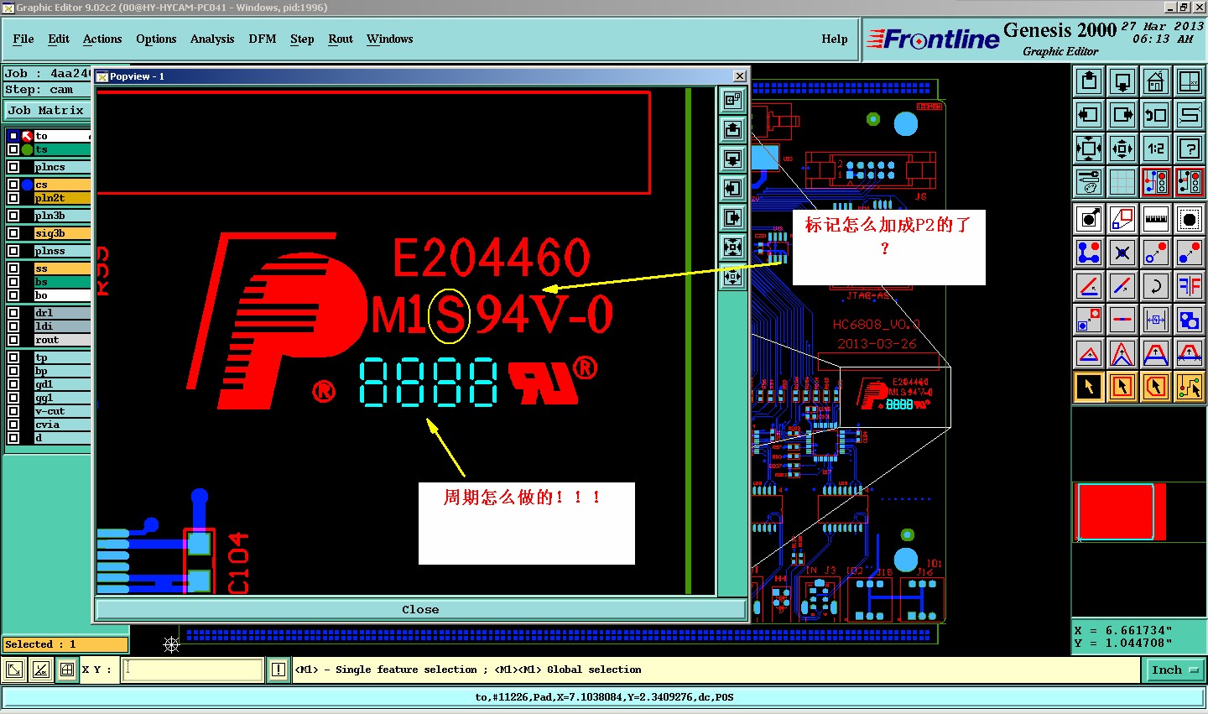Open the Help menu
Image resolution: width=1208 pixels, height=714 pixels.
835,39
